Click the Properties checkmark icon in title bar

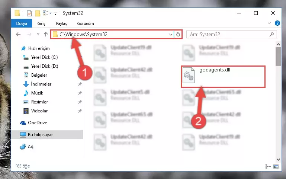(29, 13)
